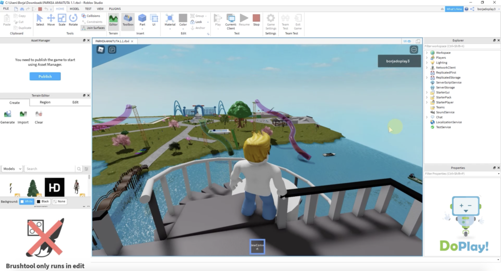Expand the Lighting node
Screen dimensions: 501x271
pos(427,63)
